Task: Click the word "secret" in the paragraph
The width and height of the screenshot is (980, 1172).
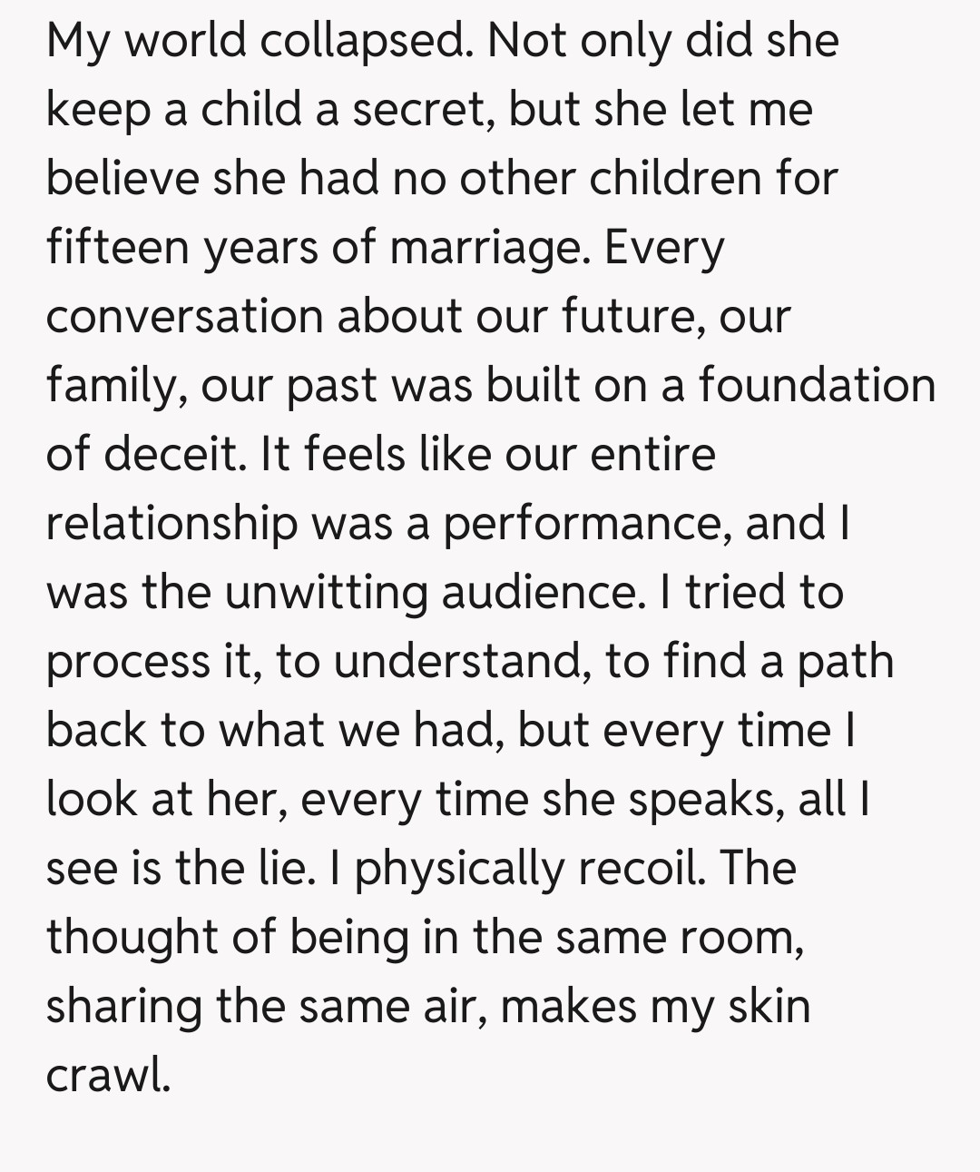Action: click(422, 110)
